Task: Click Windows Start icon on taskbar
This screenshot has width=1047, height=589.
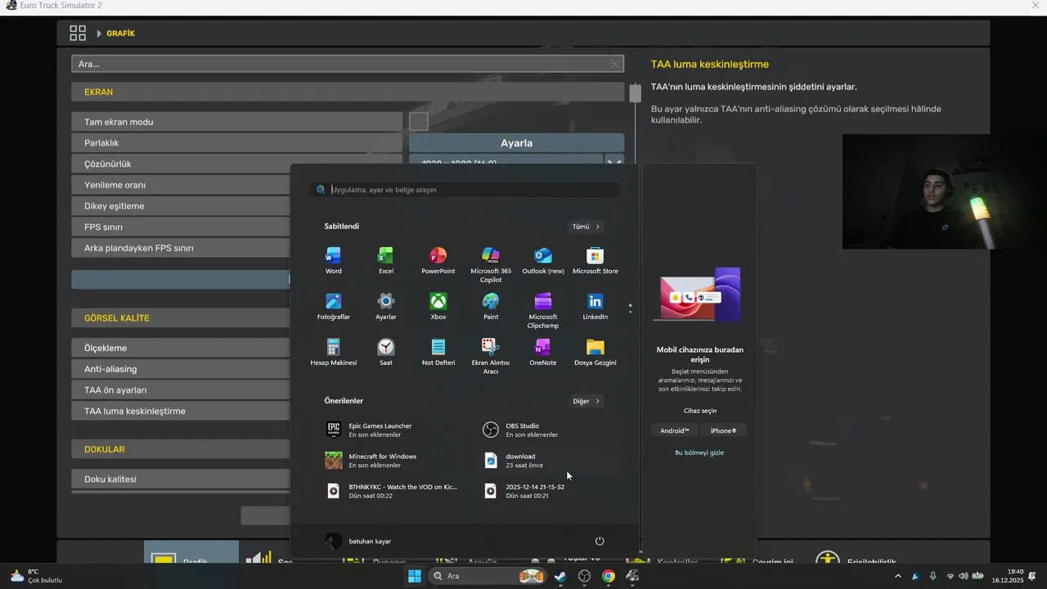Action: pyautogui.click(x=415, y=576)
